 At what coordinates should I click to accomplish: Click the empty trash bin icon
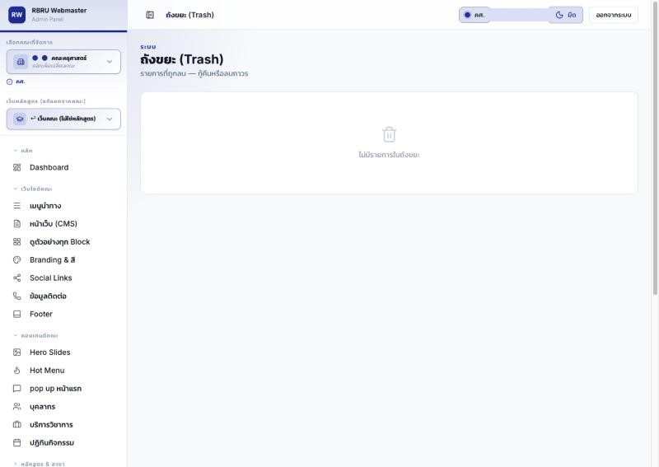pos(389,134)
